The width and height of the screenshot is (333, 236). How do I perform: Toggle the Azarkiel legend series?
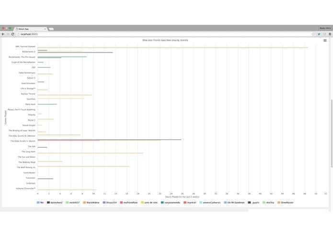pyautogui.click(x=190, y=203)
